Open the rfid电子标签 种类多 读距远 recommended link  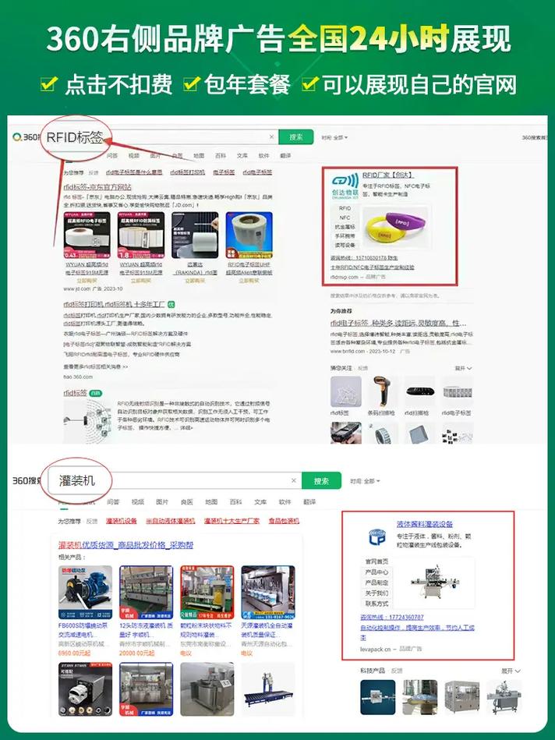tap(398, 324)
